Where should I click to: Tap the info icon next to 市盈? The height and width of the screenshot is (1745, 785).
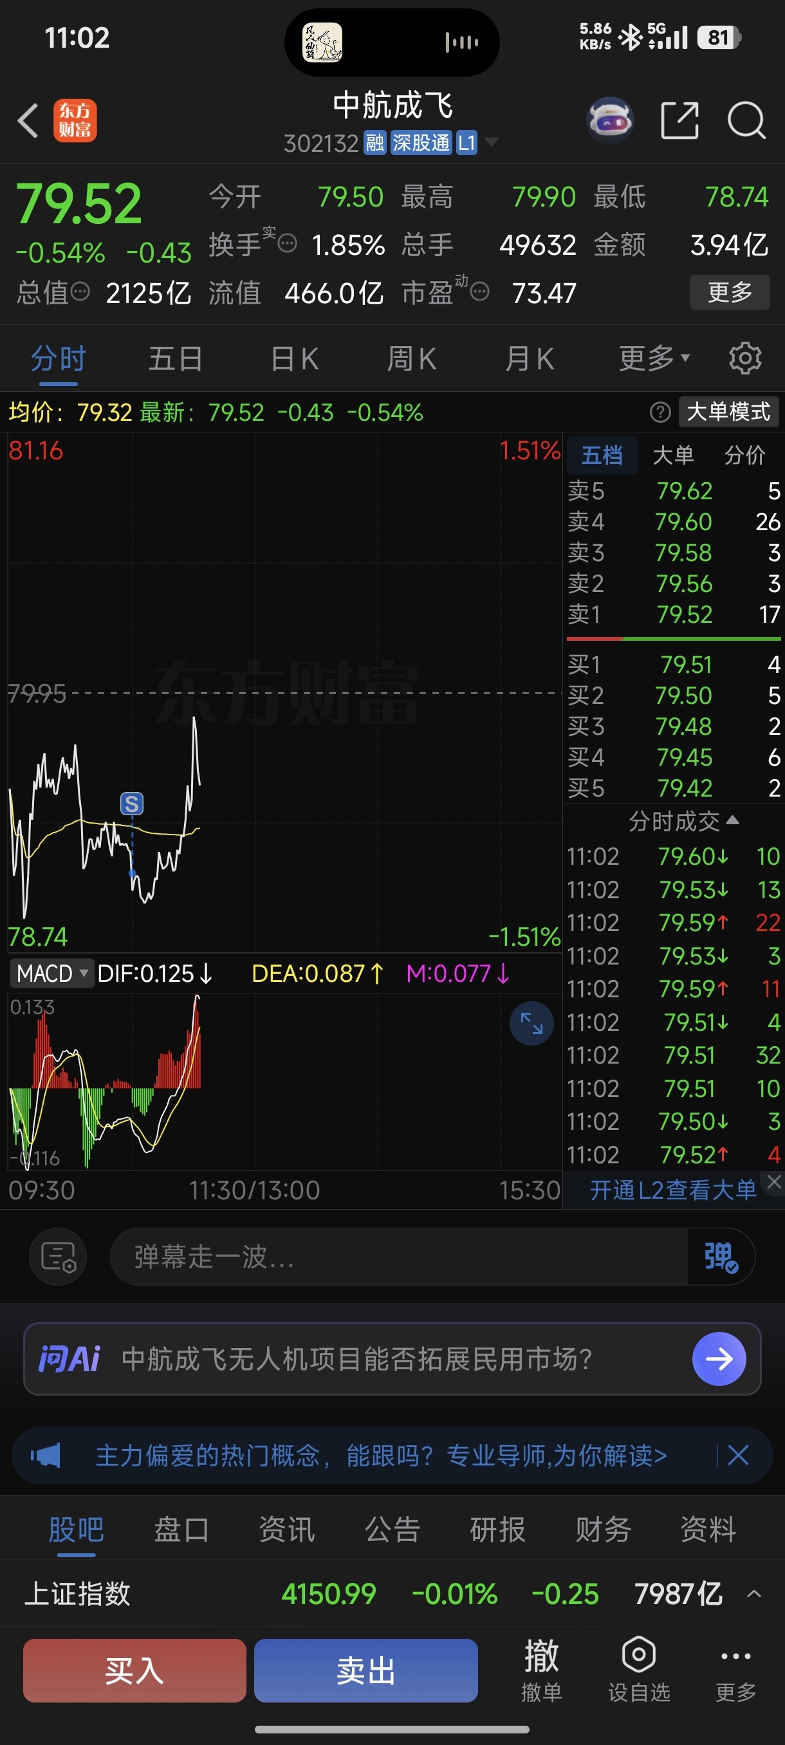click(479, 293)
